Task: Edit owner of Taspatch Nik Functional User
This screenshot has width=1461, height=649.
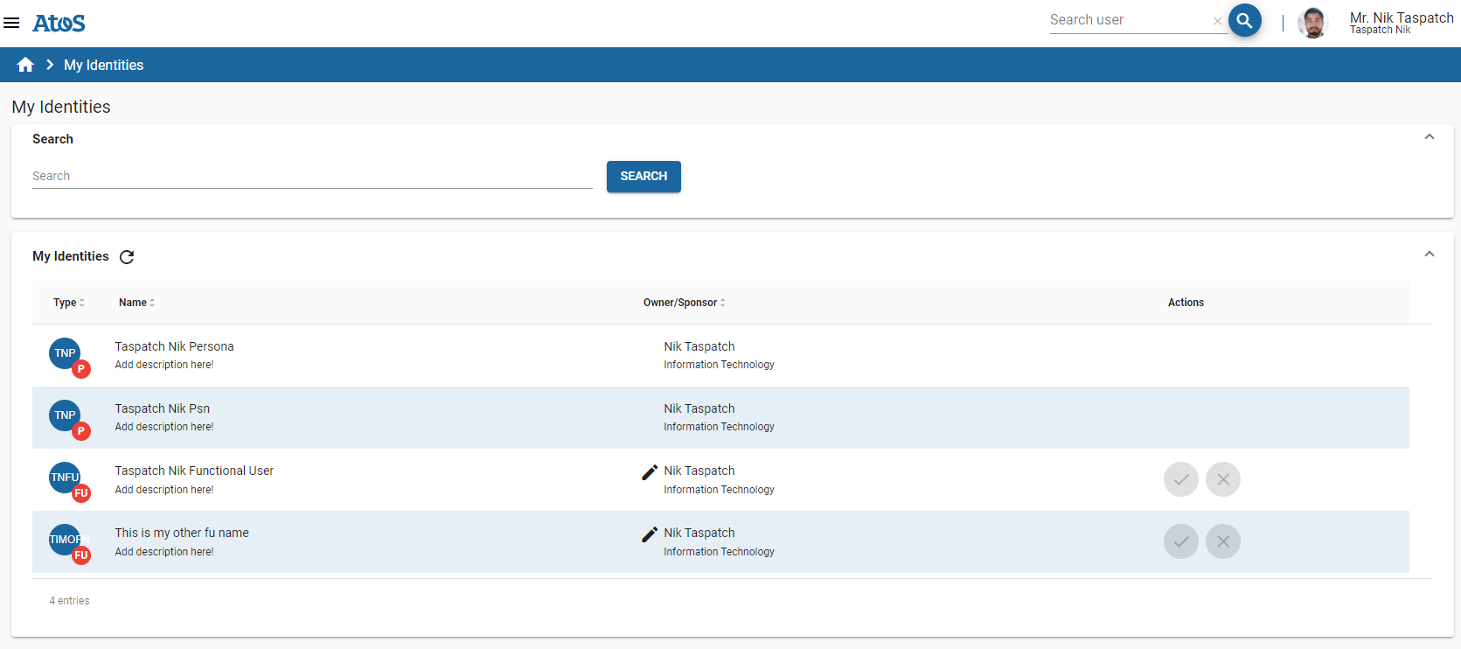Action: [649, 472]
